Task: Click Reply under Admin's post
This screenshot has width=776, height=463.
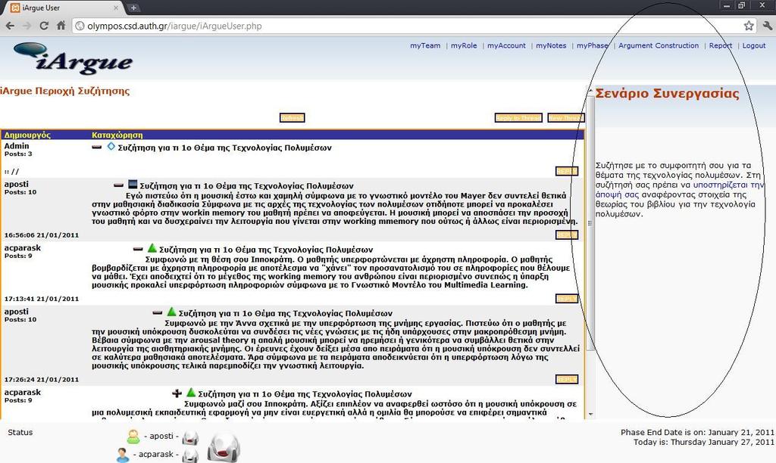Action: coord(566,171)
